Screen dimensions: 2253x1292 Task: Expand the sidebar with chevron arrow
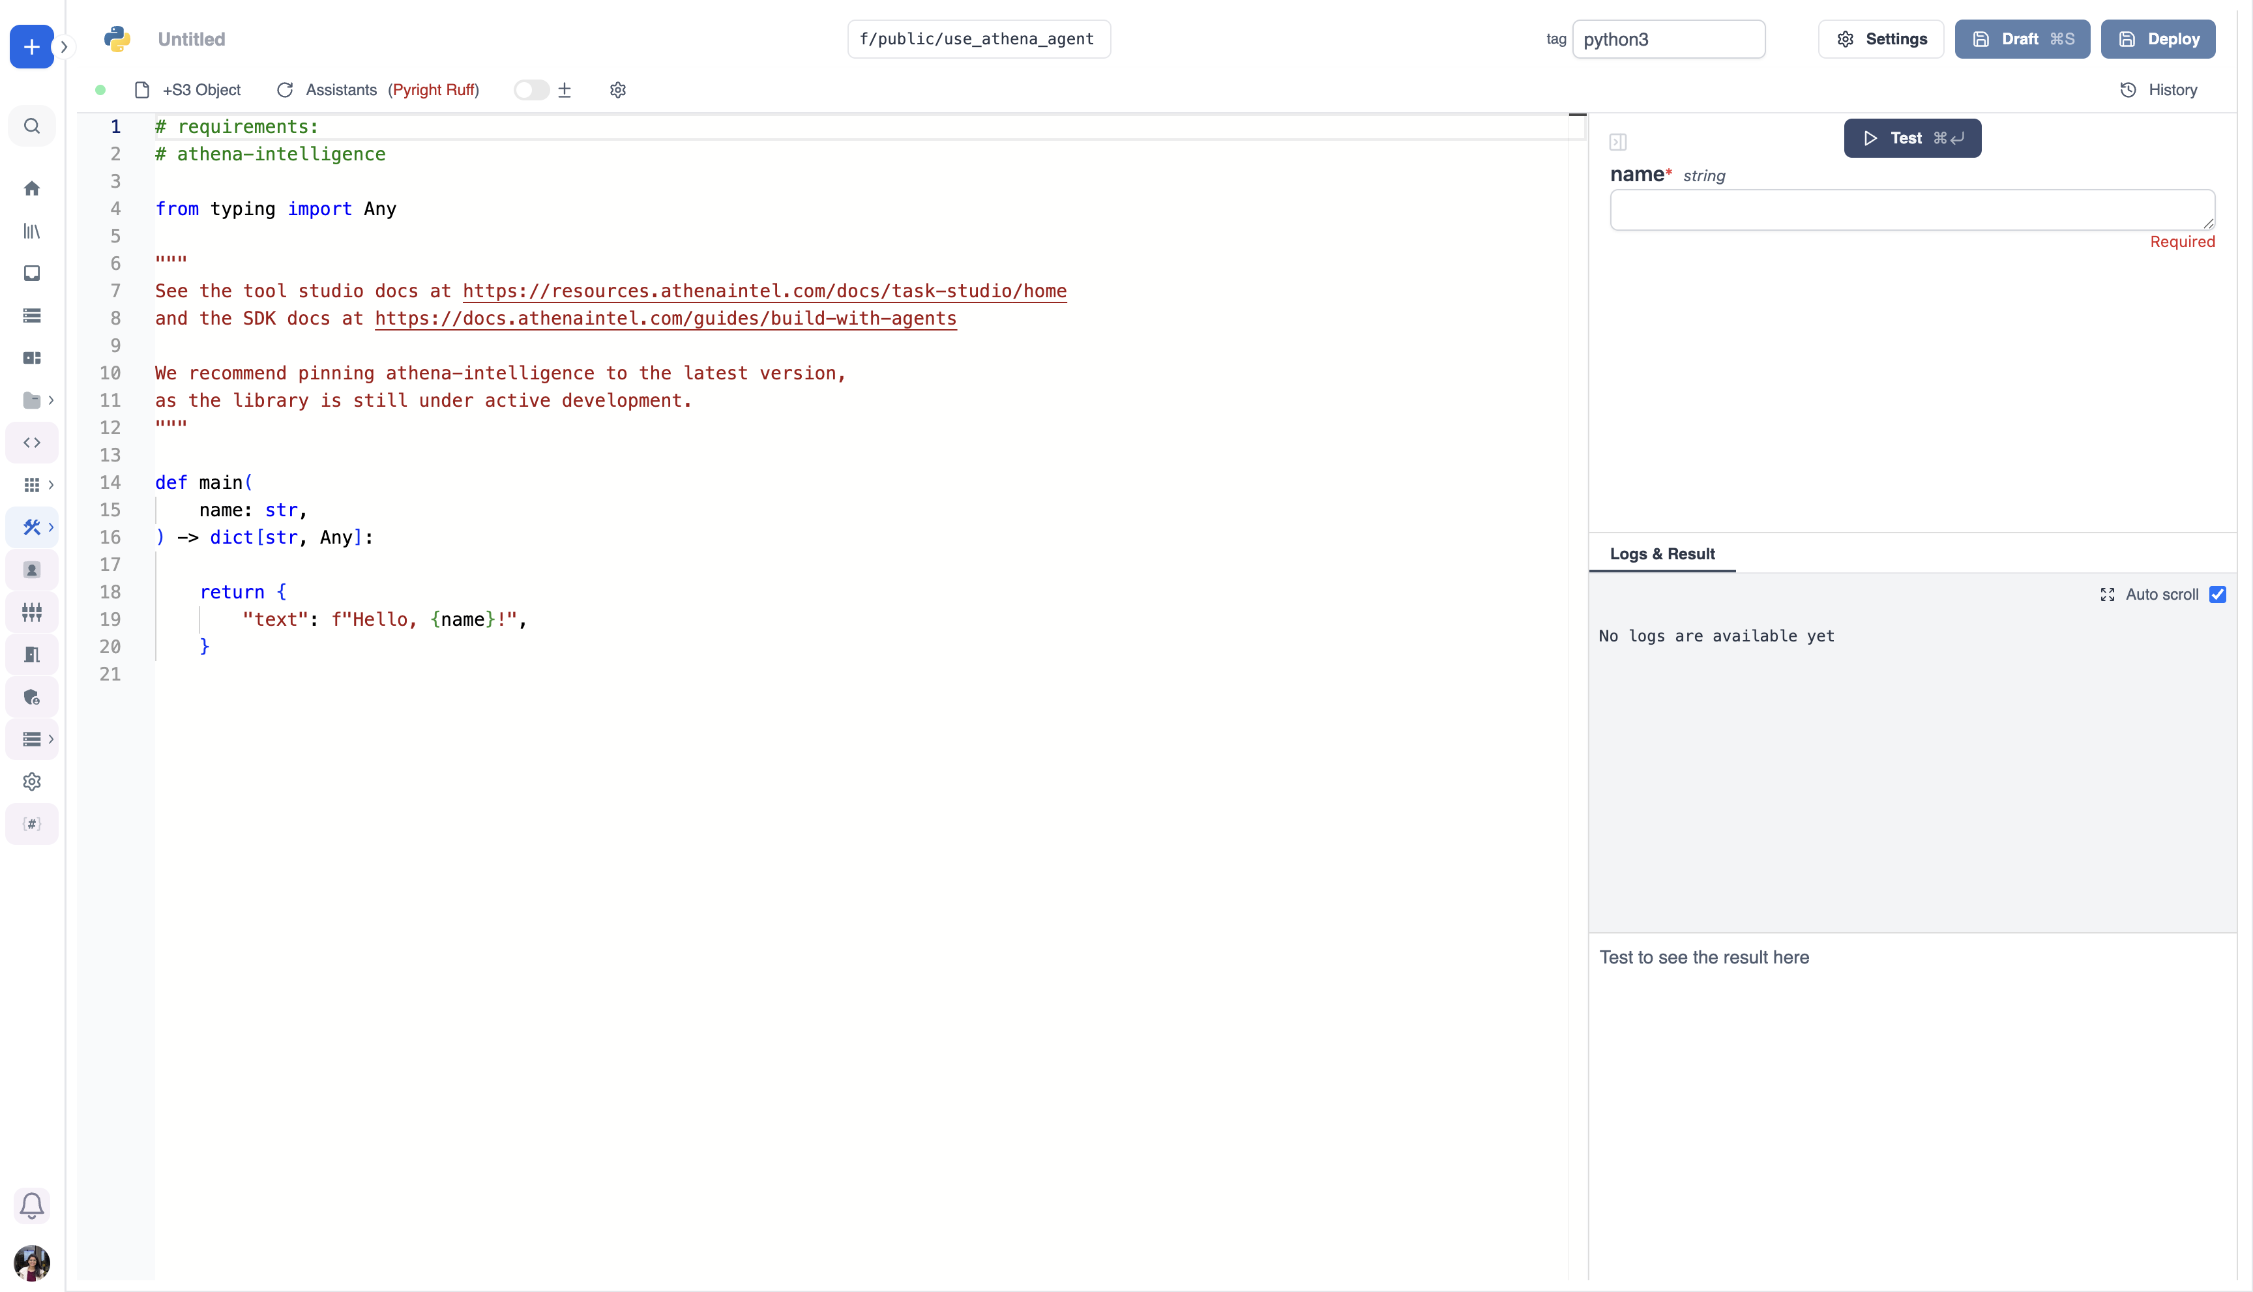coord(64,46)
